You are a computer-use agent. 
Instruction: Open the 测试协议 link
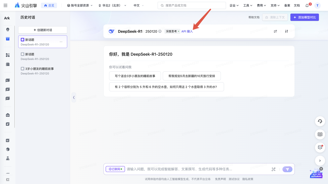click(x=234, y=179)
